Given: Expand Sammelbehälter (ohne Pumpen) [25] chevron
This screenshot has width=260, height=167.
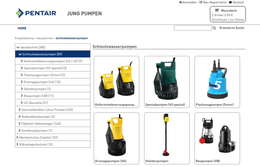Looking at the screenshot, I should pos(20,110).
